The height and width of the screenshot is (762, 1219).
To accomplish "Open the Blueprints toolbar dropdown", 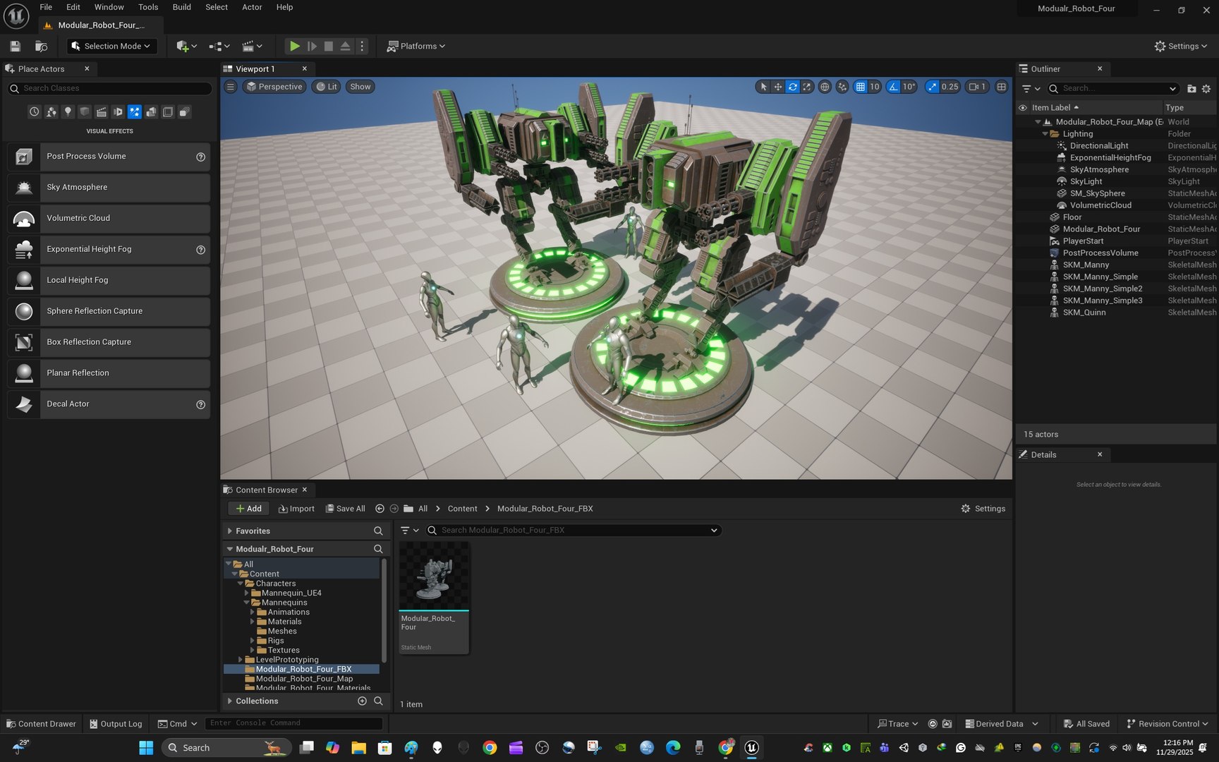I will pyautogui.click(x=219, y=46).
